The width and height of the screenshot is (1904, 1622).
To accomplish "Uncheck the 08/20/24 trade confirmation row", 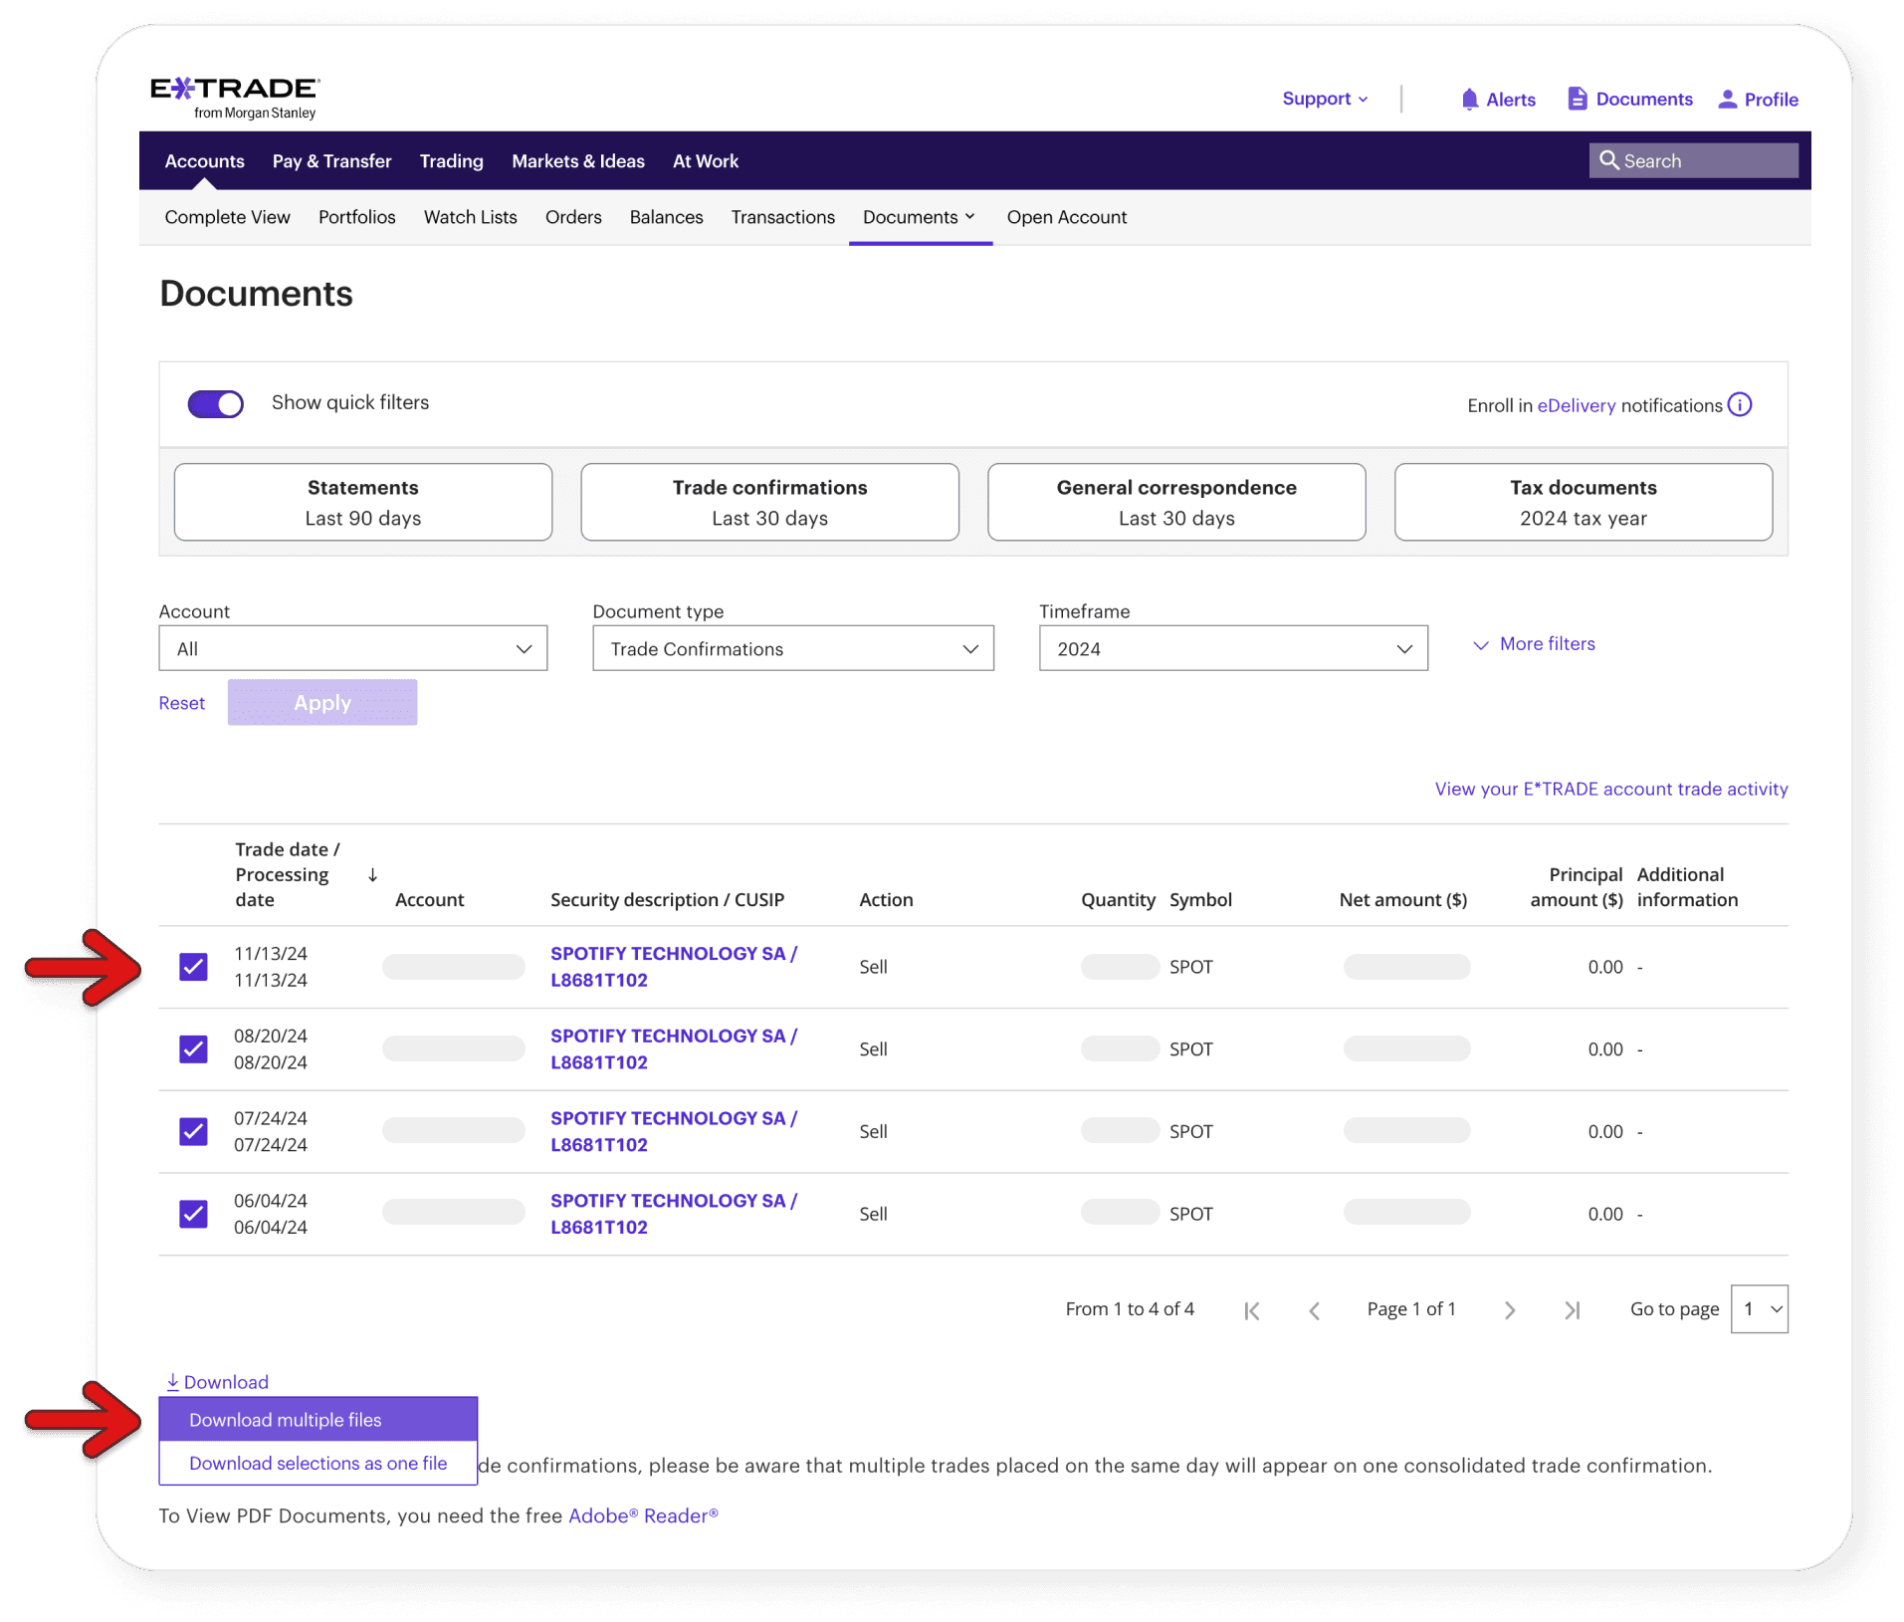I will tap(193, 1049).
